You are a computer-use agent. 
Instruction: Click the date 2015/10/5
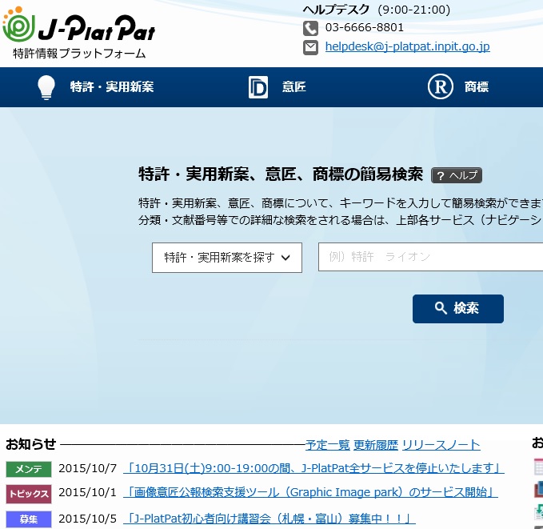pyautogui.click(x=88, y=519)
